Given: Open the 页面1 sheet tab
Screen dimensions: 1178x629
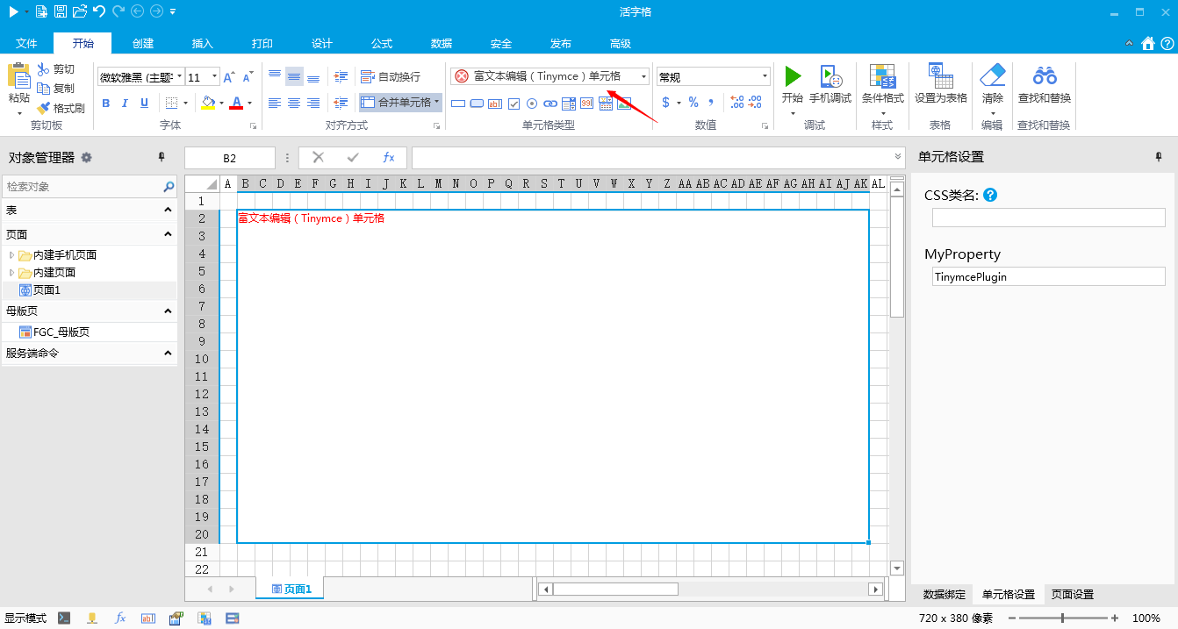Looking at the screenshot, I should pos(291,589).
